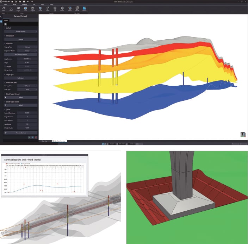Open the View ribbon tab
Image resolution: width=248 pixels, height=244 pixels.
click(x=42, y=5)
